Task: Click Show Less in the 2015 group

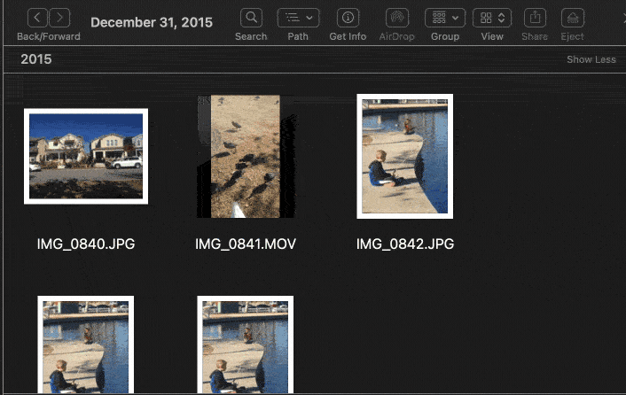Action: click(x=591, y=59)
